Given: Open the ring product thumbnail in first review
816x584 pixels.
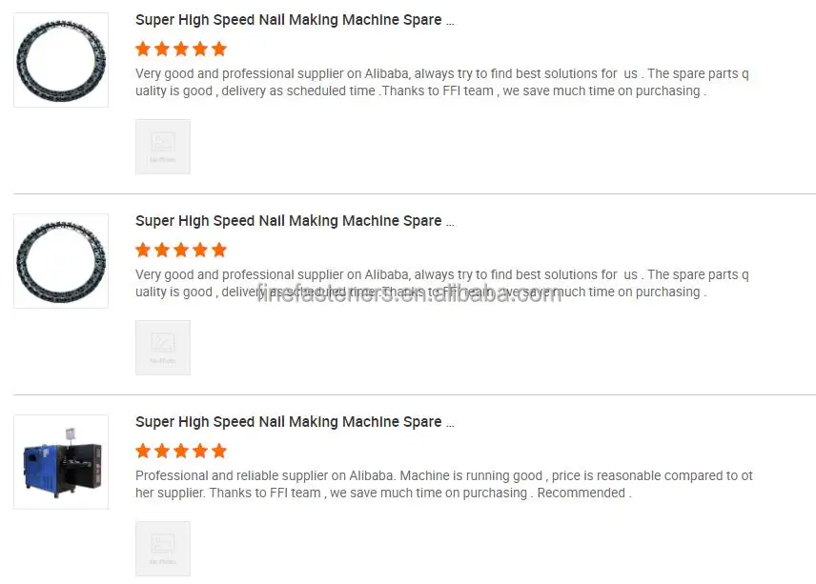Looking at the screenshot, I should click(x=61, y=60).
